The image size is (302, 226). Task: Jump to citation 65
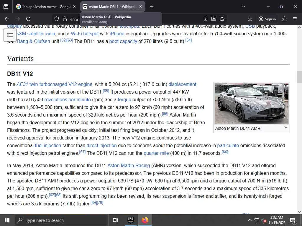click(106, 91)
